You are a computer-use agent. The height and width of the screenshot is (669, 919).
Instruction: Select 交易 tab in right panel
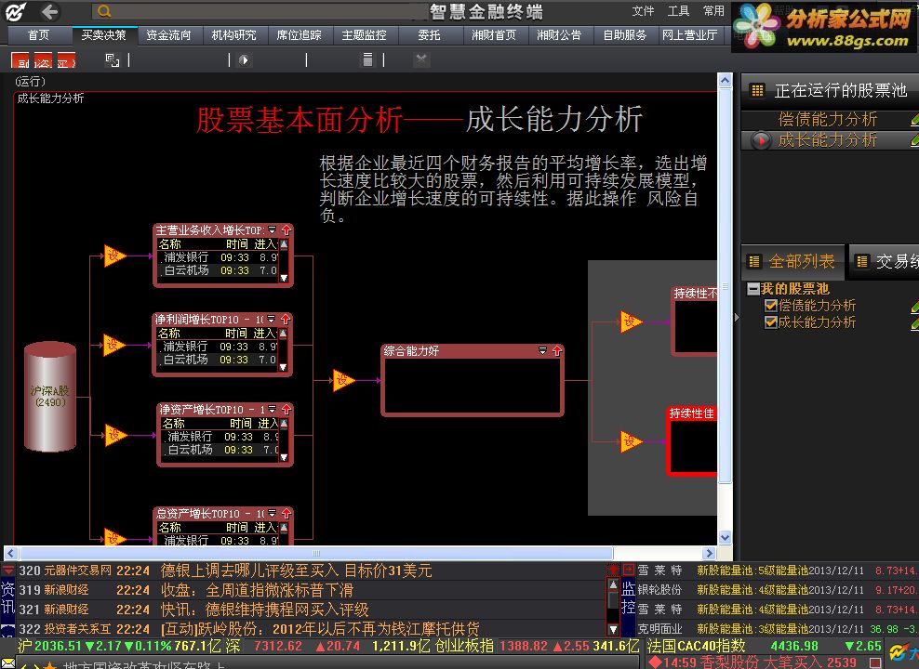pyautogui.click(x=884, y=262)
